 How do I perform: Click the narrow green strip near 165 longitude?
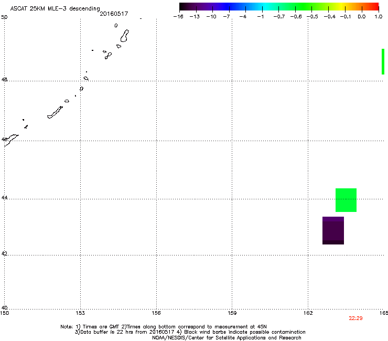[383, 62]
